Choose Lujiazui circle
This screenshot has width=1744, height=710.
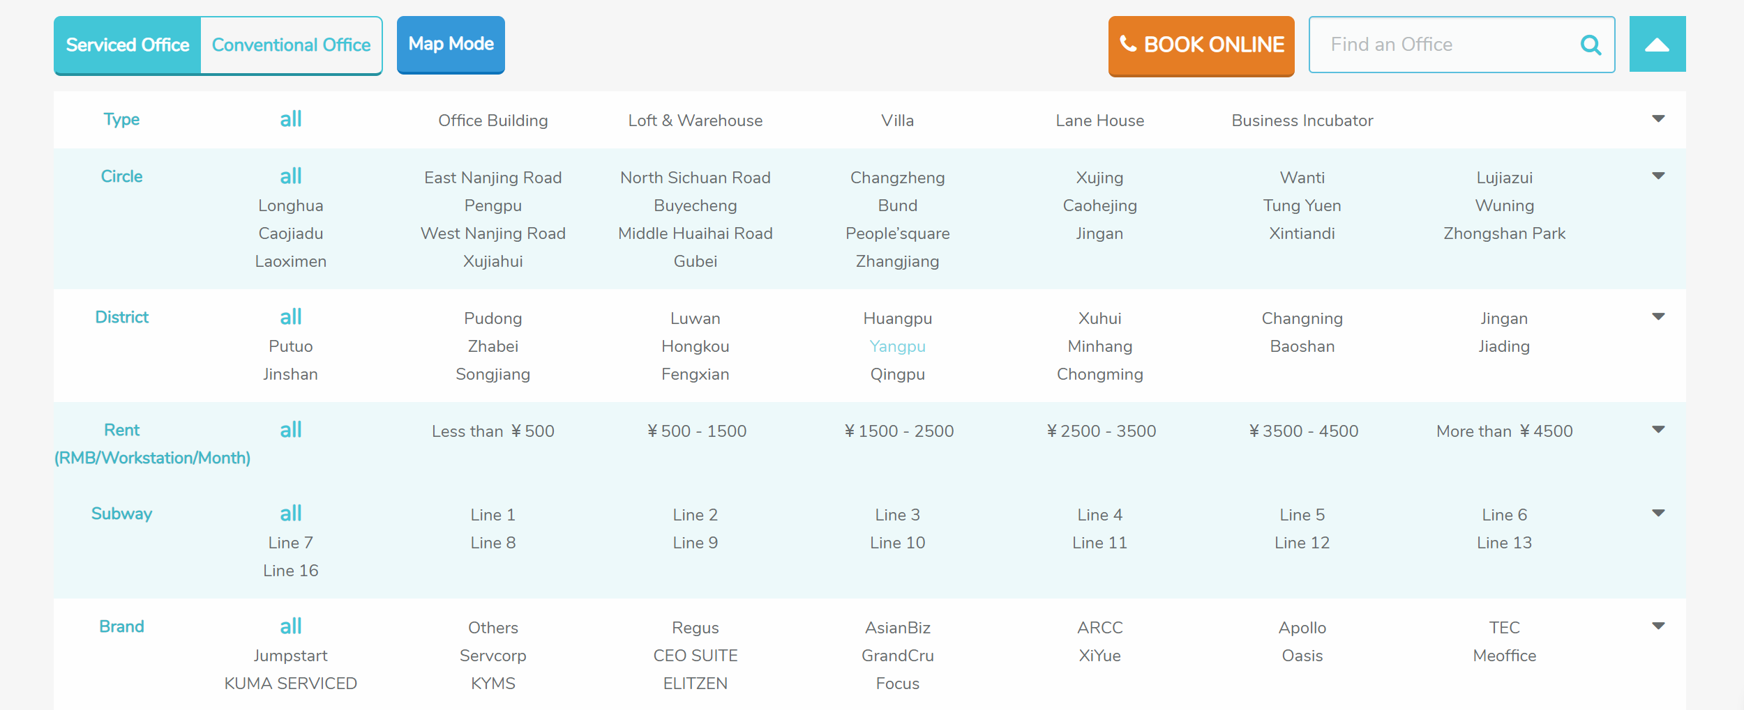(x=1505, y=178)
